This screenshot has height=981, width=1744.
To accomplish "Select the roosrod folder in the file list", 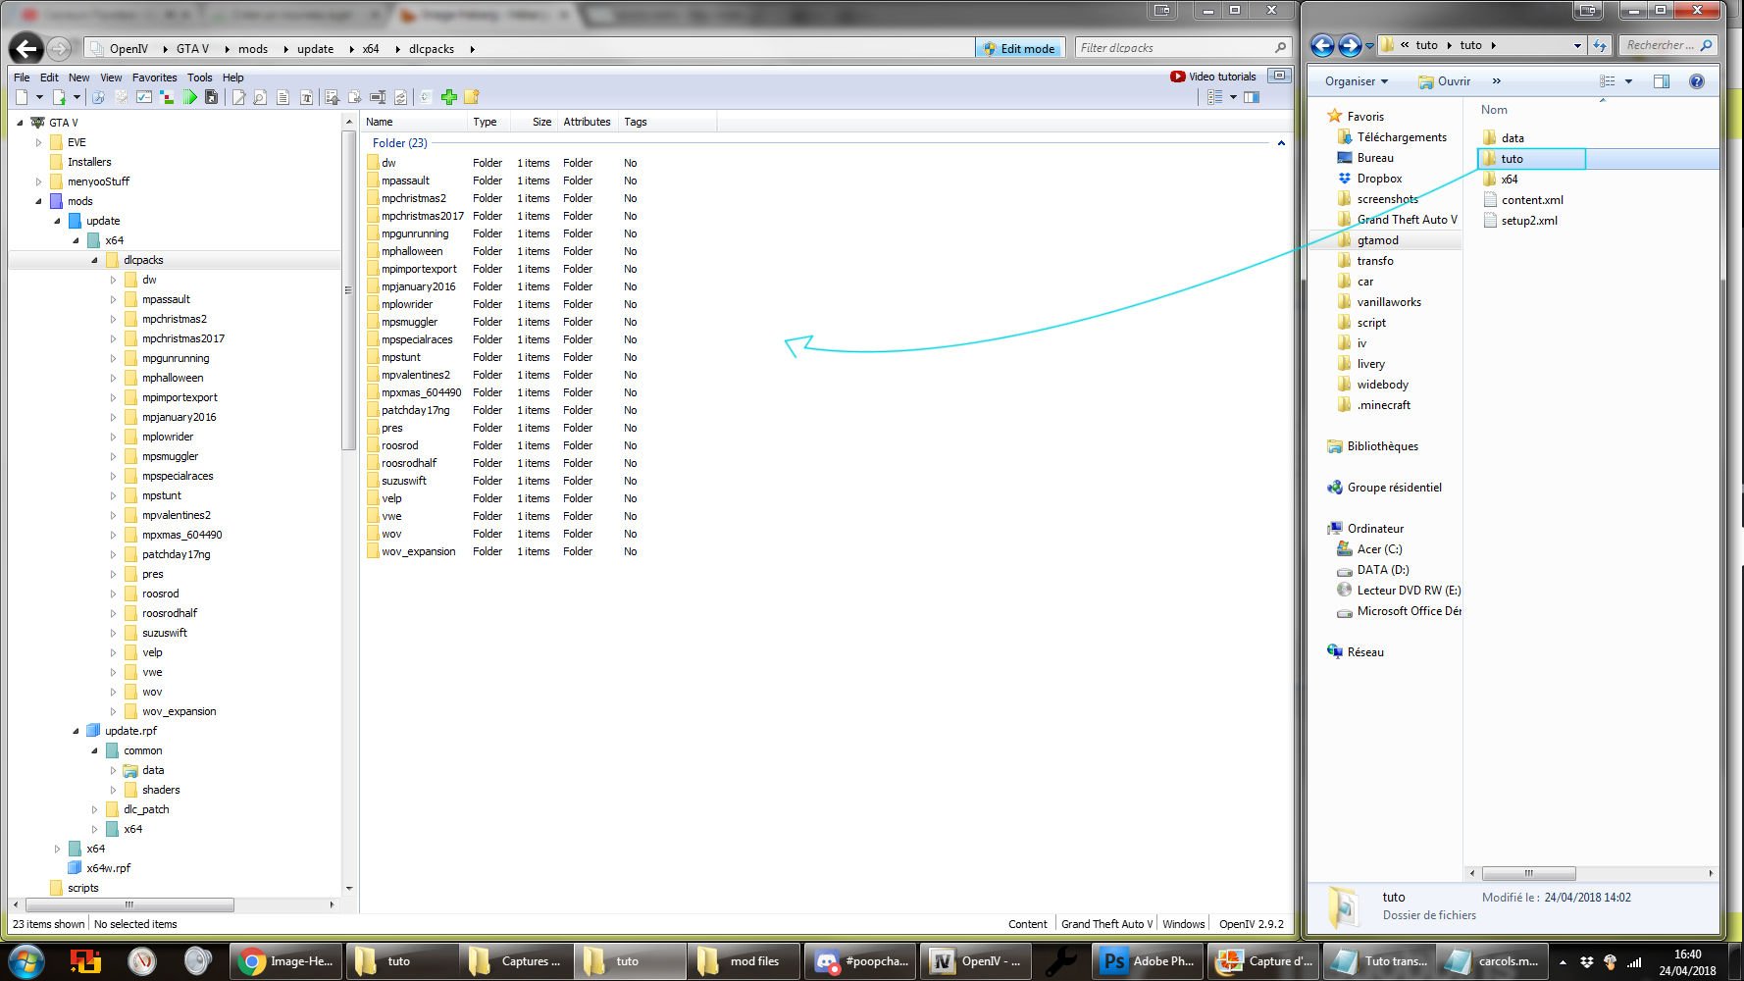I will pyautogui.click(x=400, y=445).
